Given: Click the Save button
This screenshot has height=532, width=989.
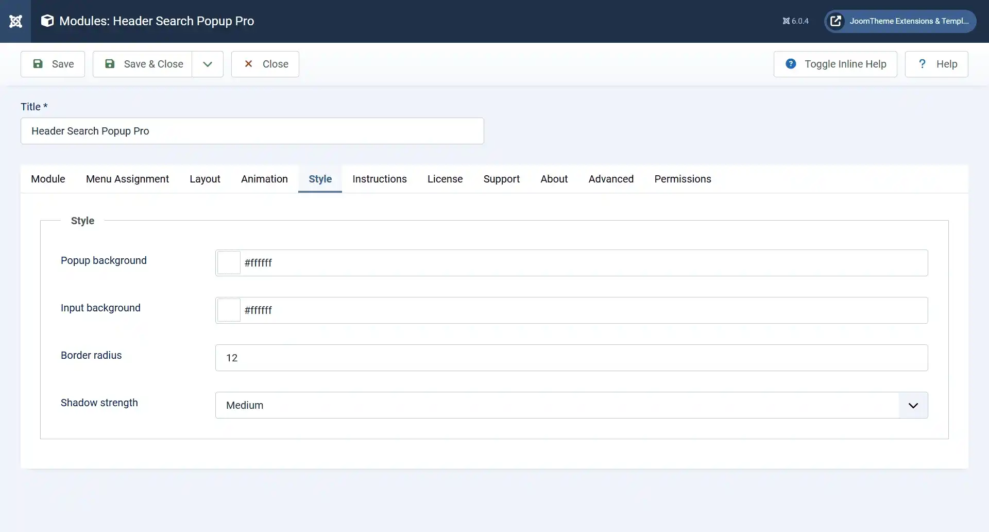Looking at the screenshot, I should [53, 64].
